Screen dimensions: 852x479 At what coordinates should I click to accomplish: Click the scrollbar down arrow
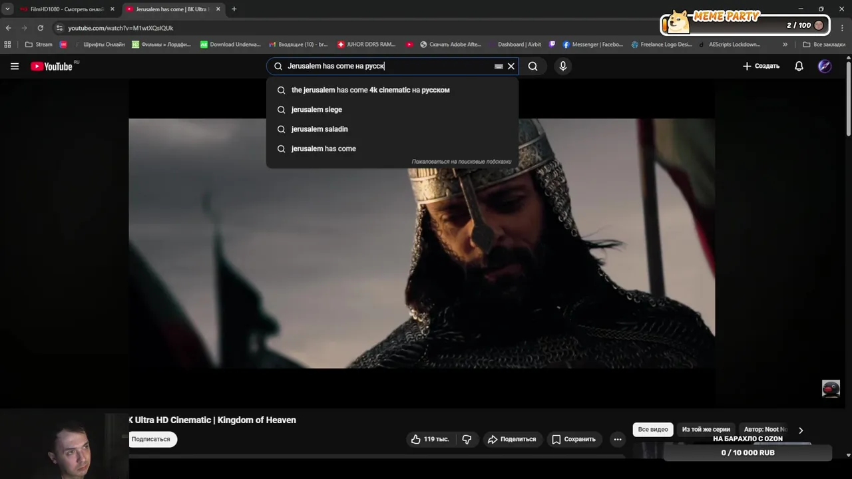click(849, 455)
